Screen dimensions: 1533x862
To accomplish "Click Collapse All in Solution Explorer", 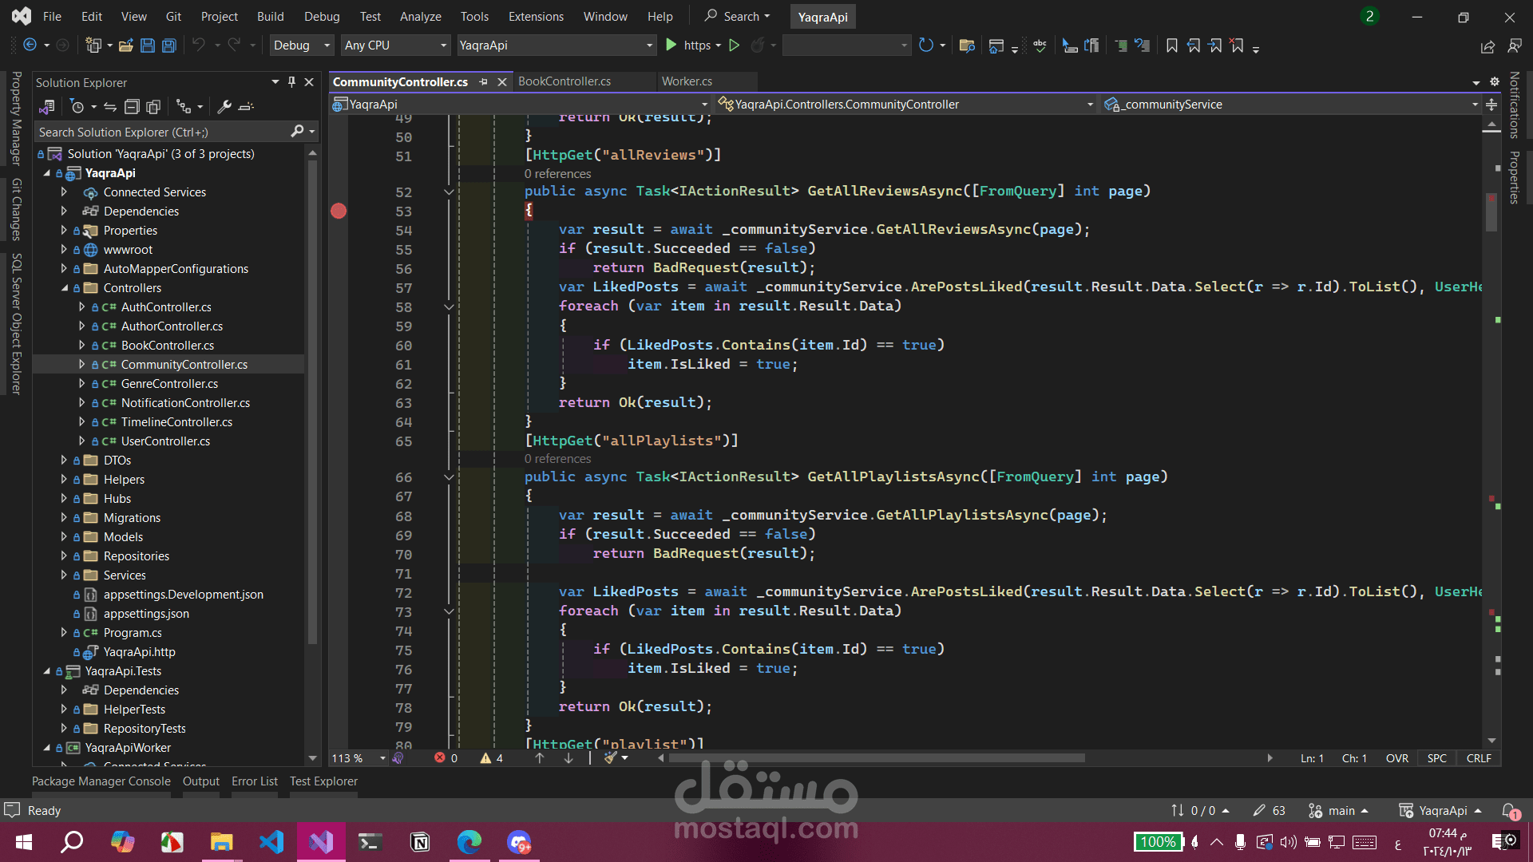I will coord(132,106).
